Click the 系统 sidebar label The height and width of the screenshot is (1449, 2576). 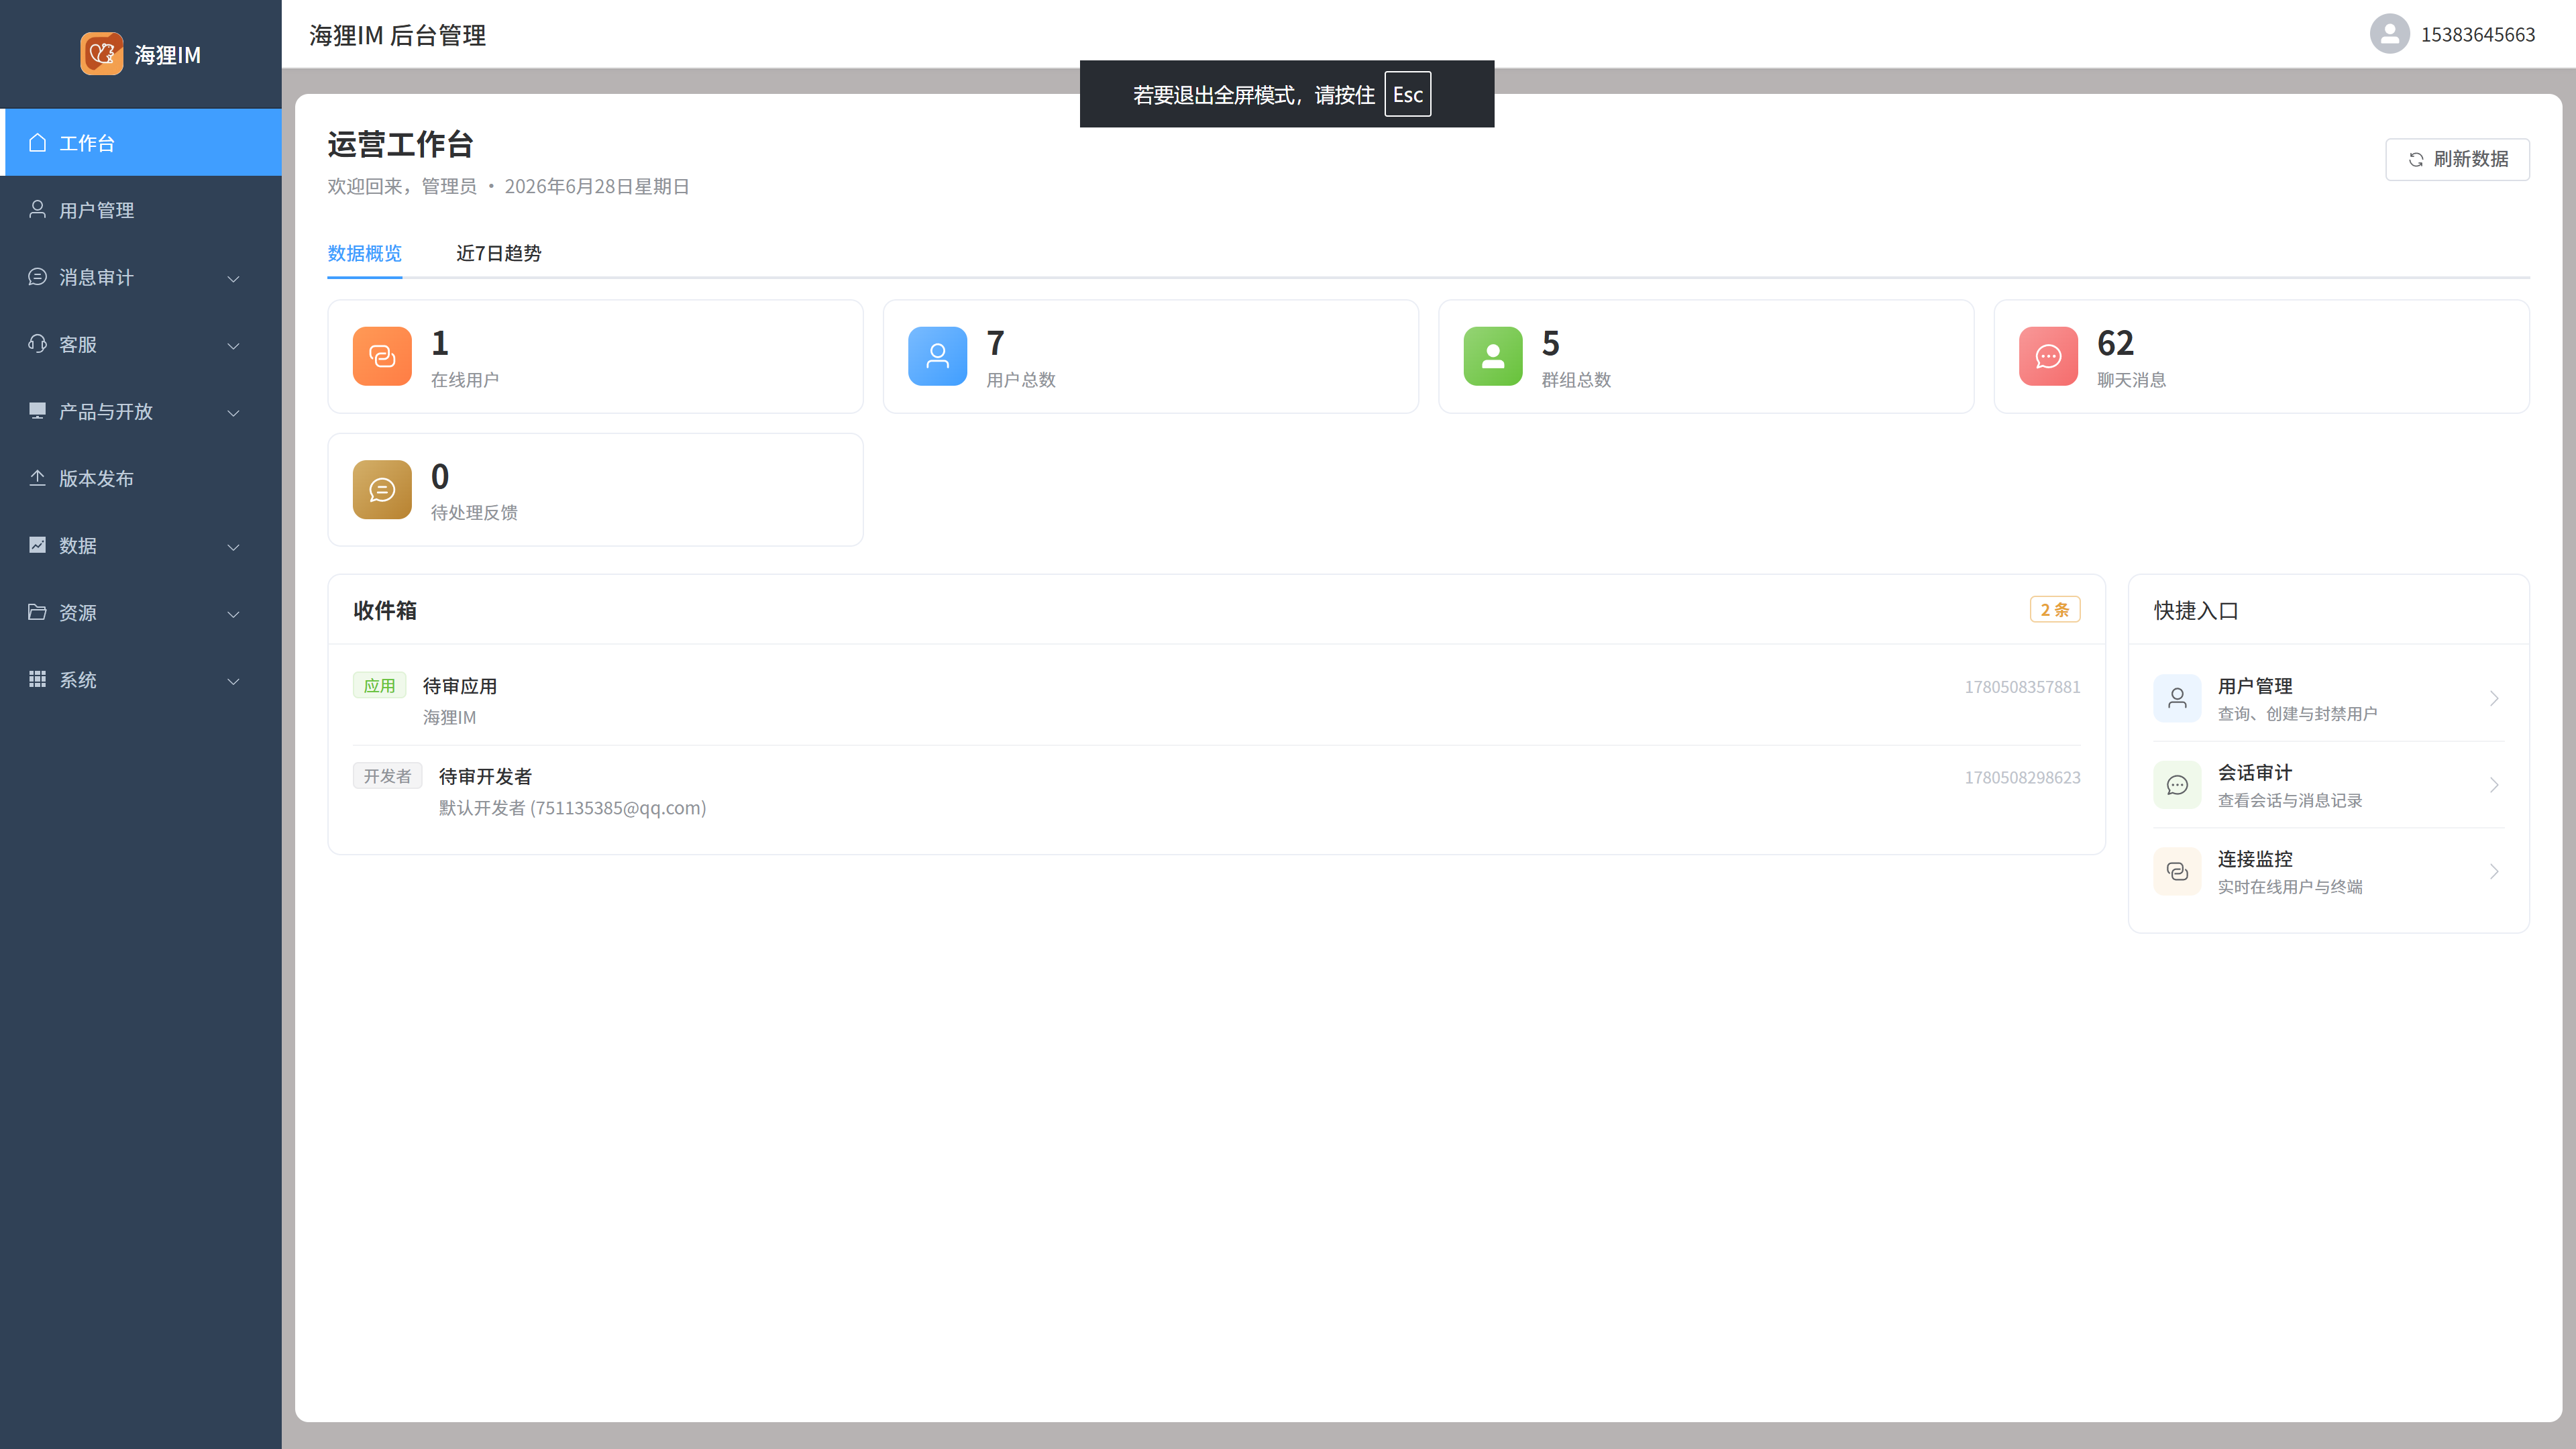(78, 679)
